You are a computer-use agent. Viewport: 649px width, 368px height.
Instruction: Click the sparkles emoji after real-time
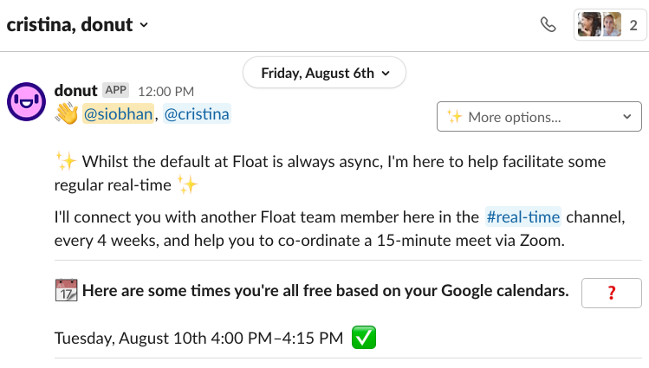[x=187, y=184]
